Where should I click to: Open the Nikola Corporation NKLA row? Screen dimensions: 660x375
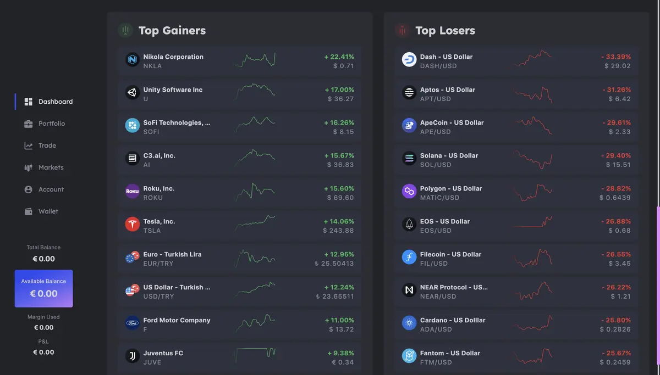pyautogui.click(x=239, y=61)
